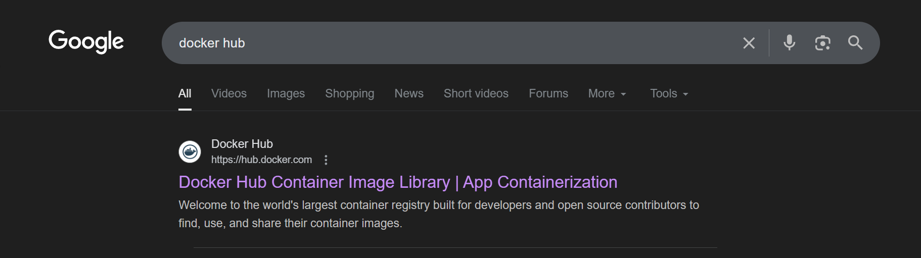The image size is (921, 258).
Task: Open Search by image camera icon
Action: [x=822, y=43]
